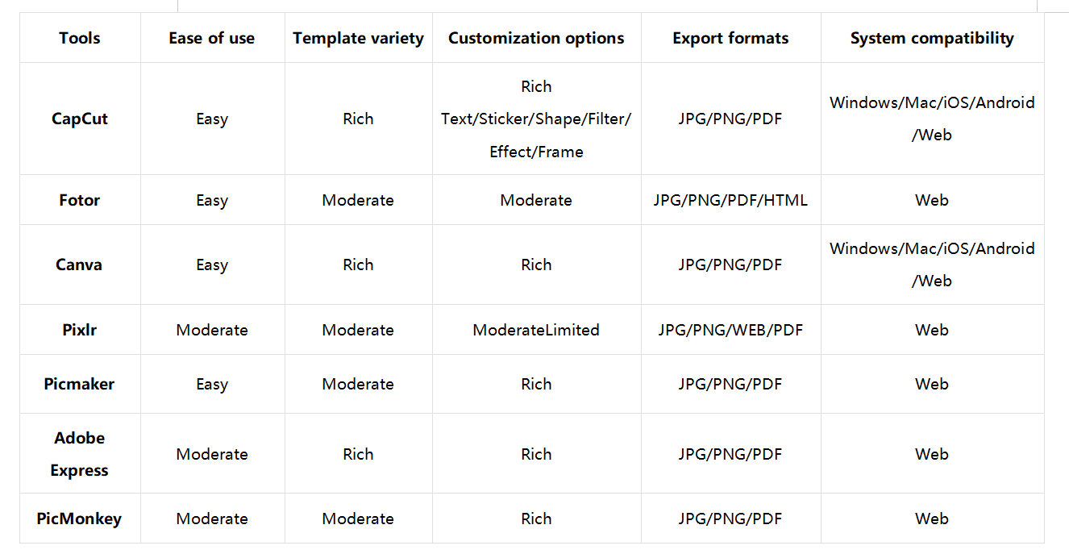Click the 'CapCut' row label cell
1069x554 pixels.
[x=80, y=119]
